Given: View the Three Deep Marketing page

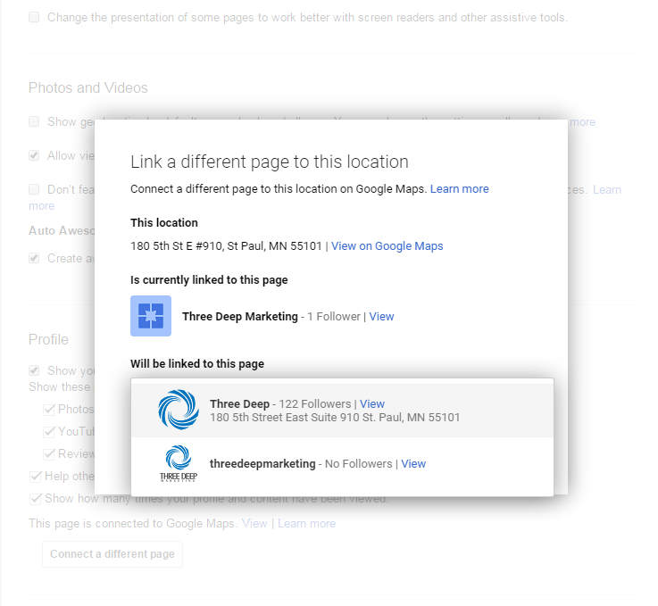Looking at the screenshot, I should point(381,316).
